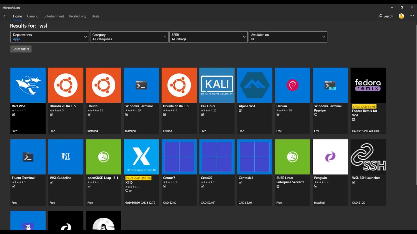Open the Raft WSL app tile
417x234 pixels.
(x=28, y=101)
